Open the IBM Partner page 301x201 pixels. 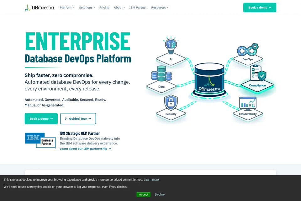click(x=138, y=8)
